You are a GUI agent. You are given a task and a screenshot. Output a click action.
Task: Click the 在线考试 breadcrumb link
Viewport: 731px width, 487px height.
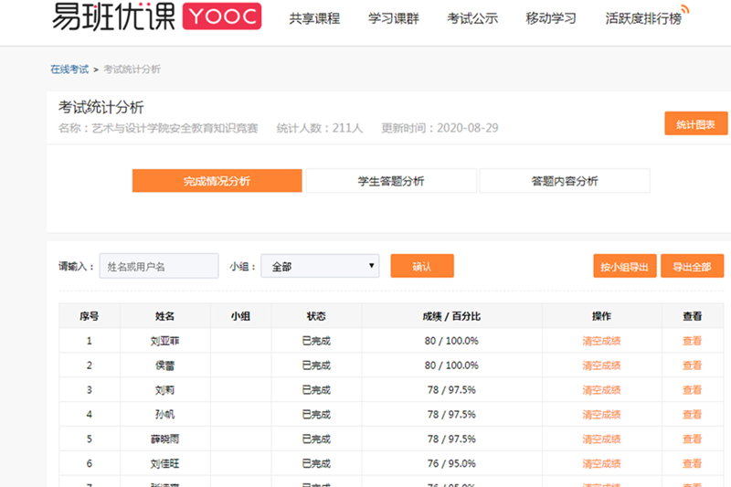(x=69, y=69)
